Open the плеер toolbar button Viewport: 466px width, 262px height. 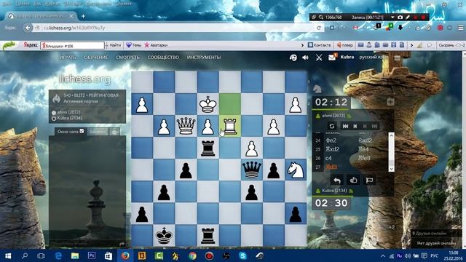[x=344, y=45]
